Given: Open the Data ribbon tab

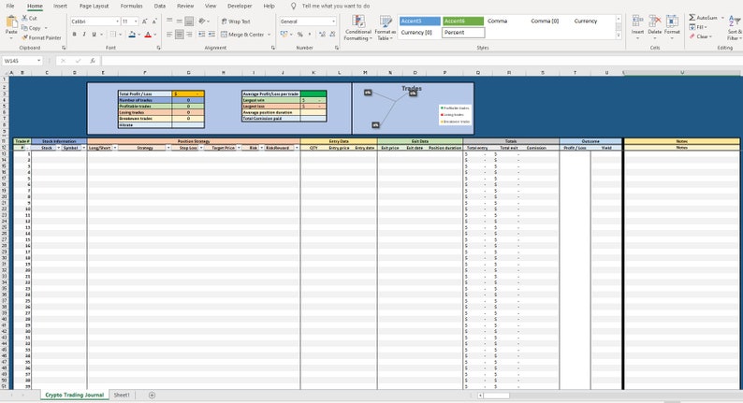Looking at the screenshot, I should click(160, 7).
